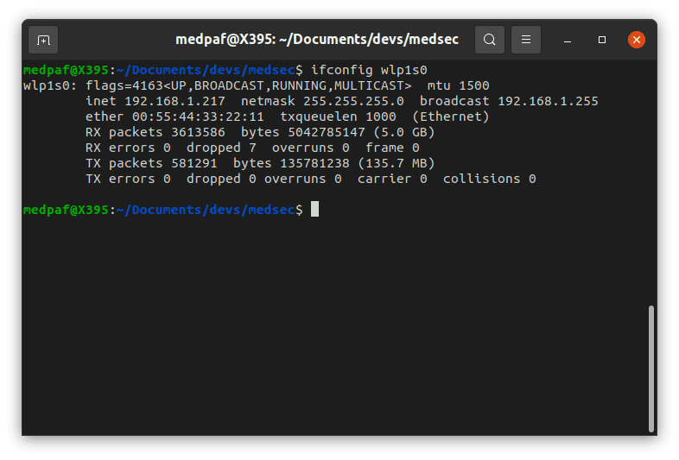Click the terminal title bar text

[316, 40]
